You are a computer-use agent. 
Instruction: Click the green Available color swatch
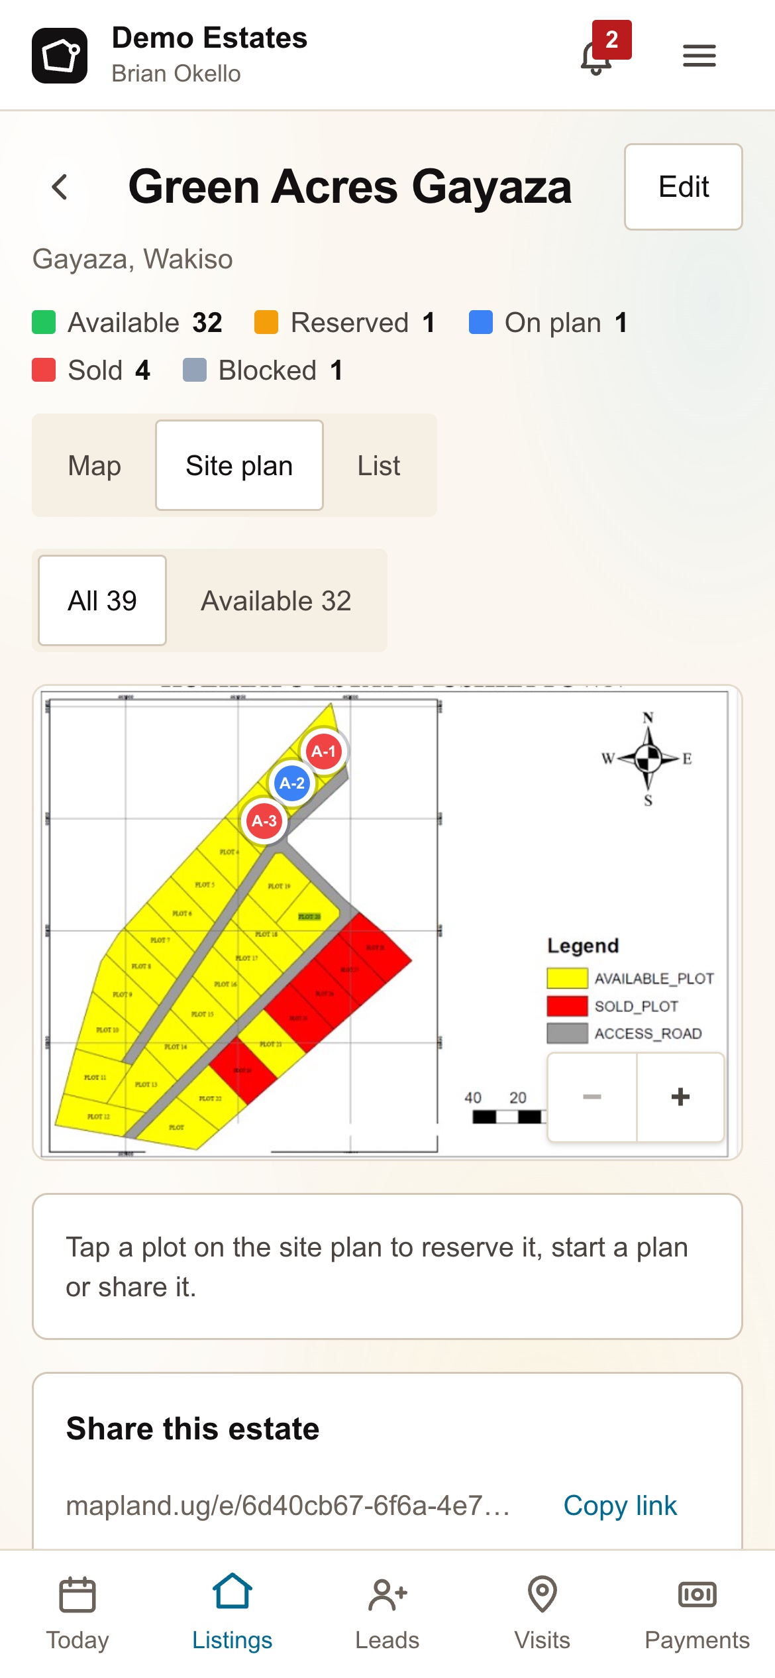point(44,323)
